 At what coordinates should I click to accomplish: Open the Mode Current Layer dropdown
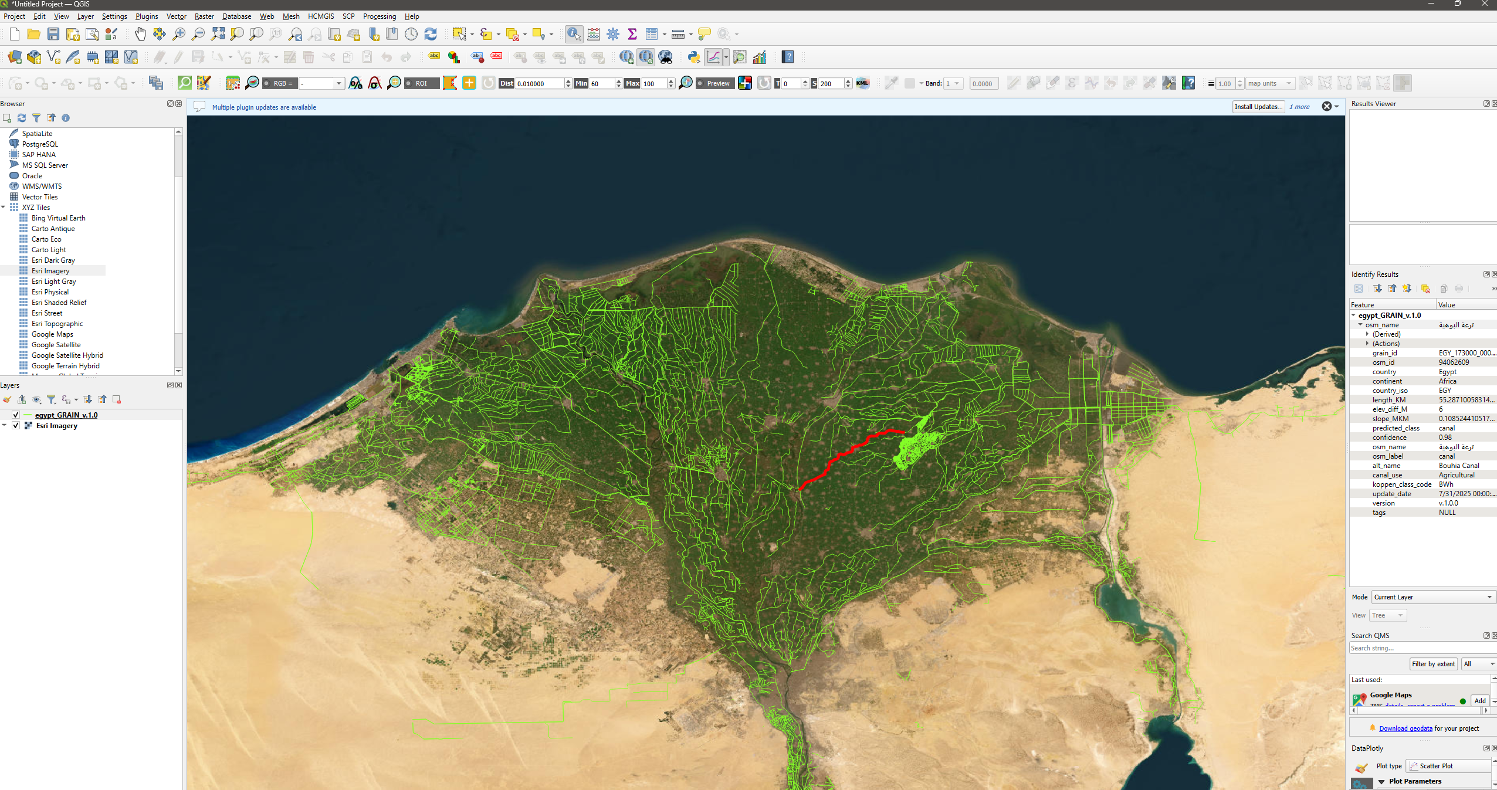(x=1434, y=597)
